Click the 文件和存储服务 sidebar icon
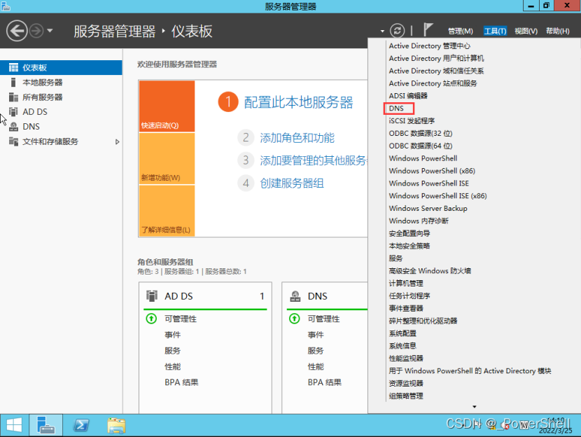The height and width of the screenshot is (437, 581). point(13,141)
